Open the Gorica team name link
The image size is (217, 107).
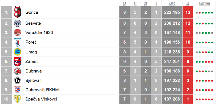32,12
